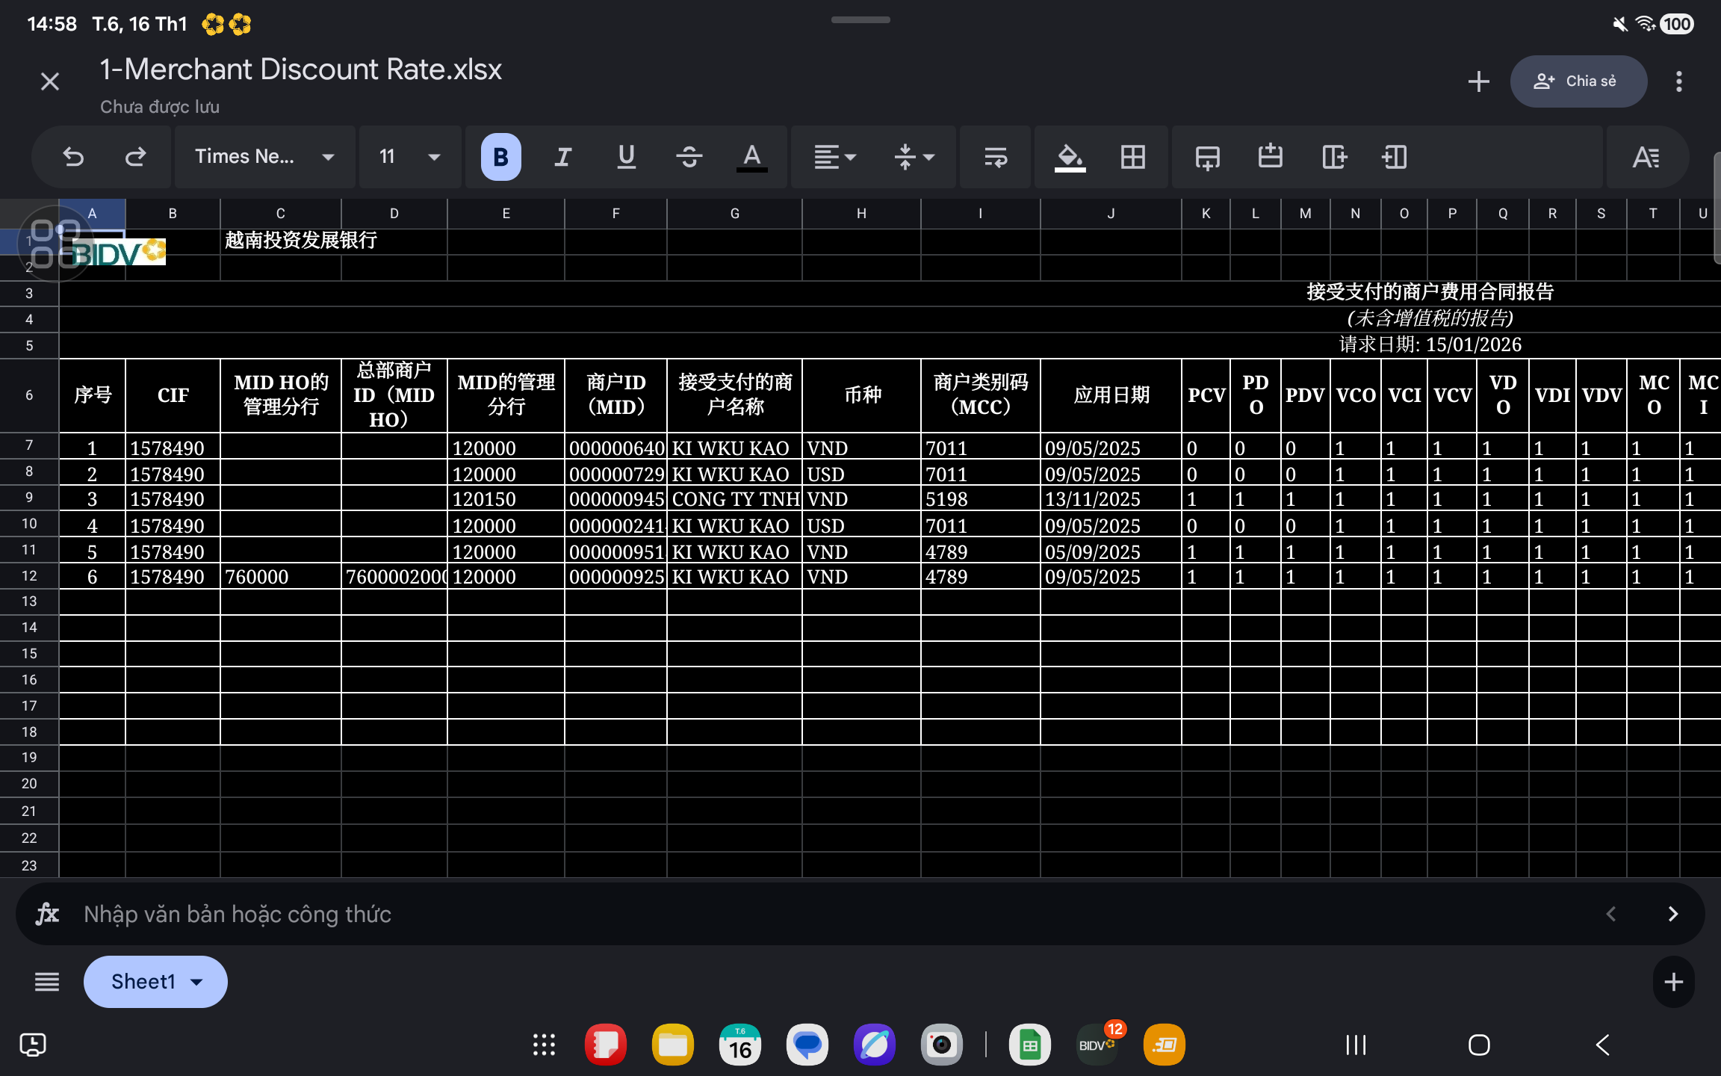Open the Sheet1 tab menu
This screenshot has width=1721, height=1076.
(155, 982)
